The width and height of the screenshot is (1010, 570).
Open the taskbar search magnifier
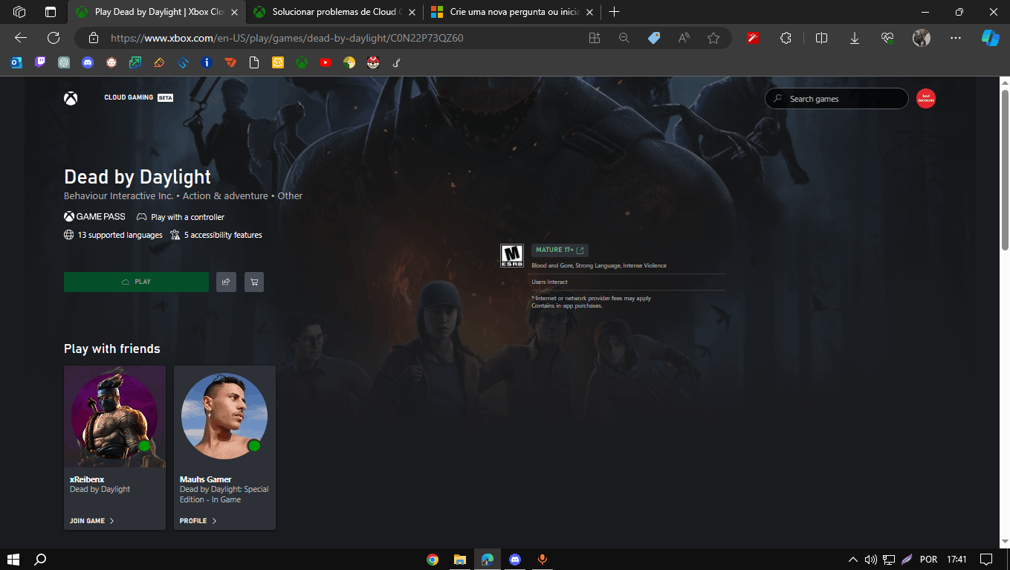41,559
